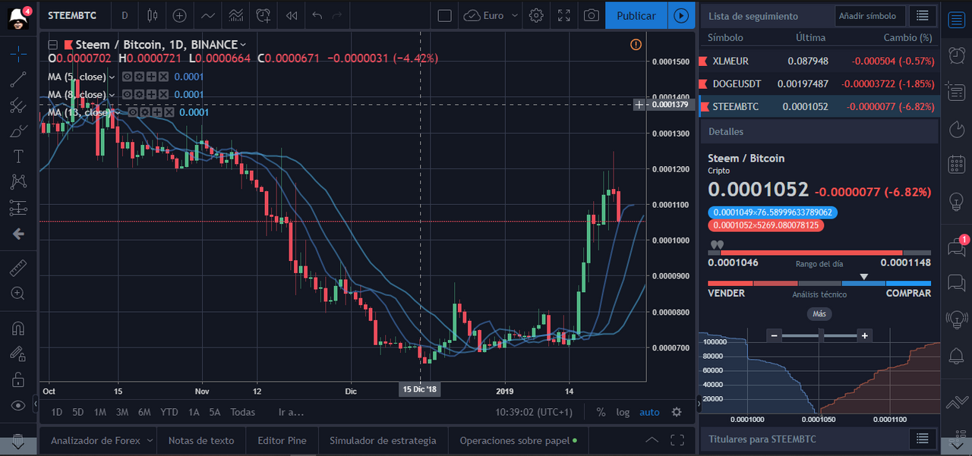
Task: Toggle auto scale on price axis
Action: (x=649, y=412)
